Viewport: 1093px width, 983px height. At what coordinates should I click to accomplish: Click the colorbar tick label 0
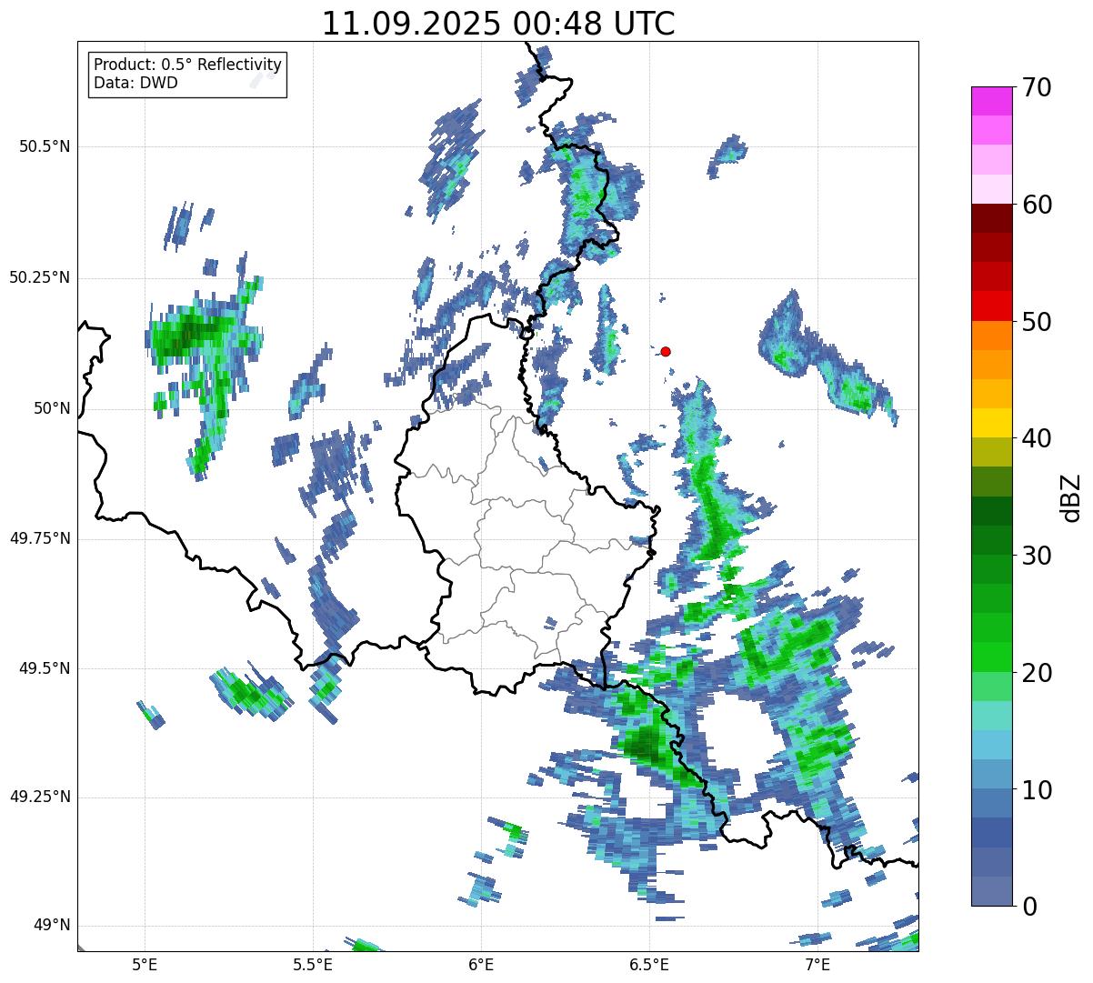coord(1029,907)
